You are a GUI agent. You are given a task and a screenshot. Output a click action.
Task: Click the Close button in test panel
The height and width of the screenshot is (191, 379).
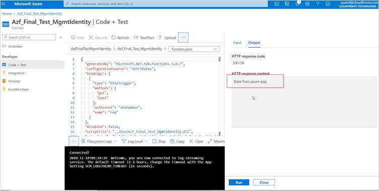click(x=264, y=182)
